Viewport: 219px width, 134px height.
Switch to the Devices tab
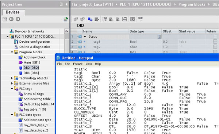(12, 12)
